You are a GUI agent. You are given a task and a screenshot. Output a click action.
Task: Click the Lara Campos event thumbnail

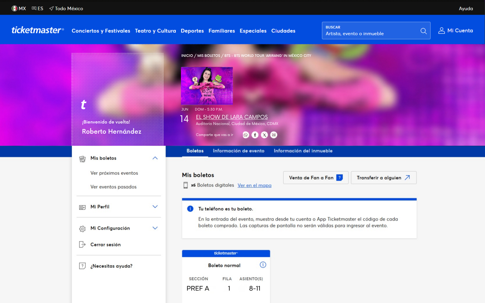pyautogui.click(x=207, y=86)
